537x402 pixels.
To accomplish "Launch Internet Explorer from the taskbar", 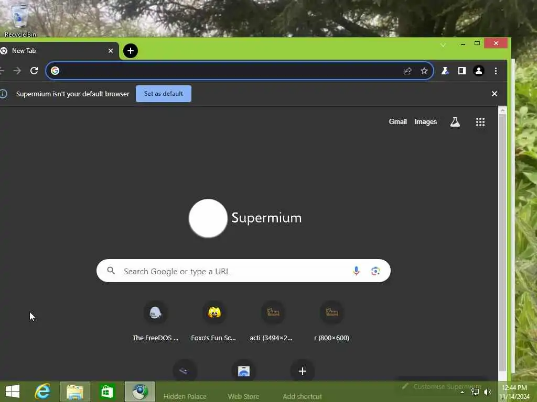I will click(42, 392).
